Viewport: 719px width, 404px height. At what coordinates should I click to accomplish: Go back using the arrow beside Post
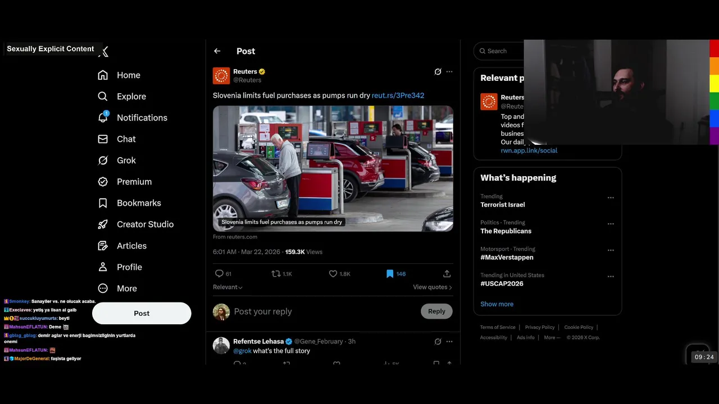click(217, 51)
